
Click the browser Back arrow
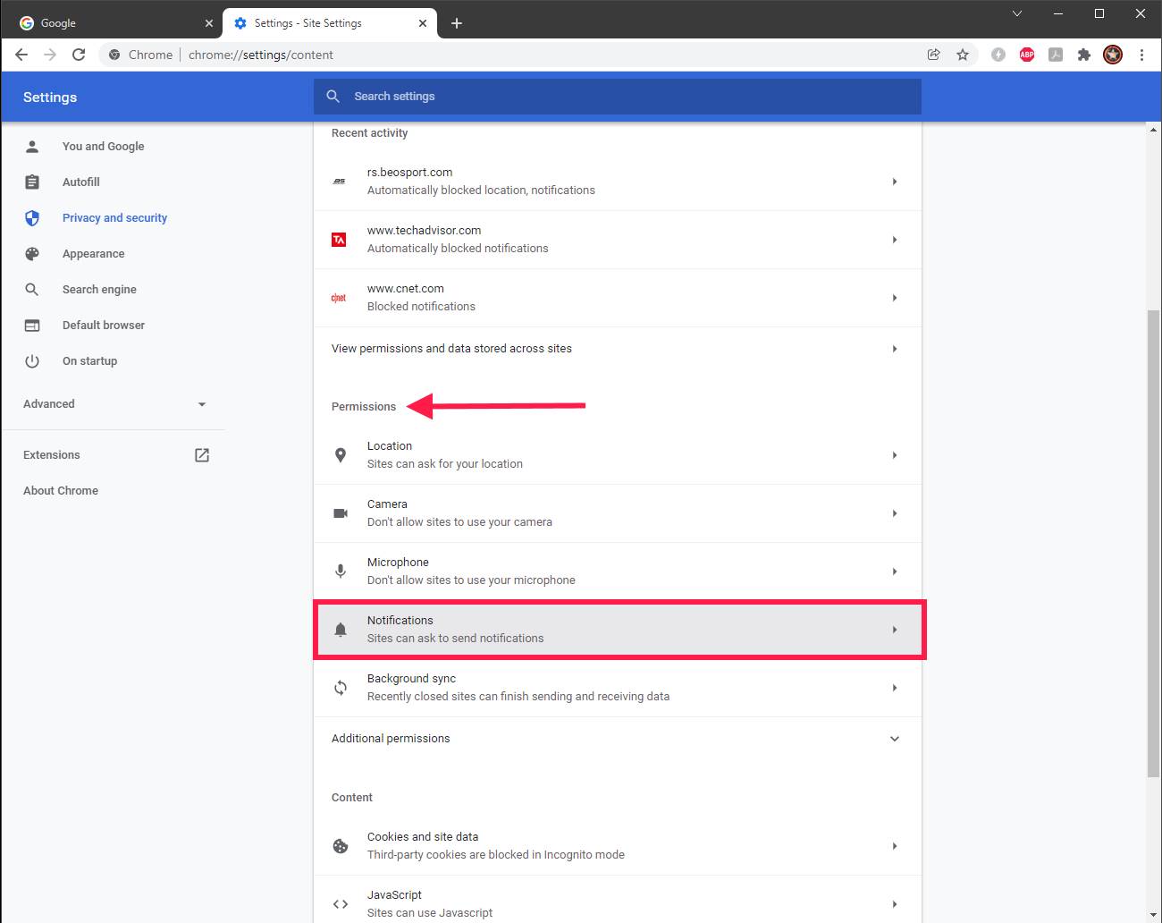pos(21,55)
